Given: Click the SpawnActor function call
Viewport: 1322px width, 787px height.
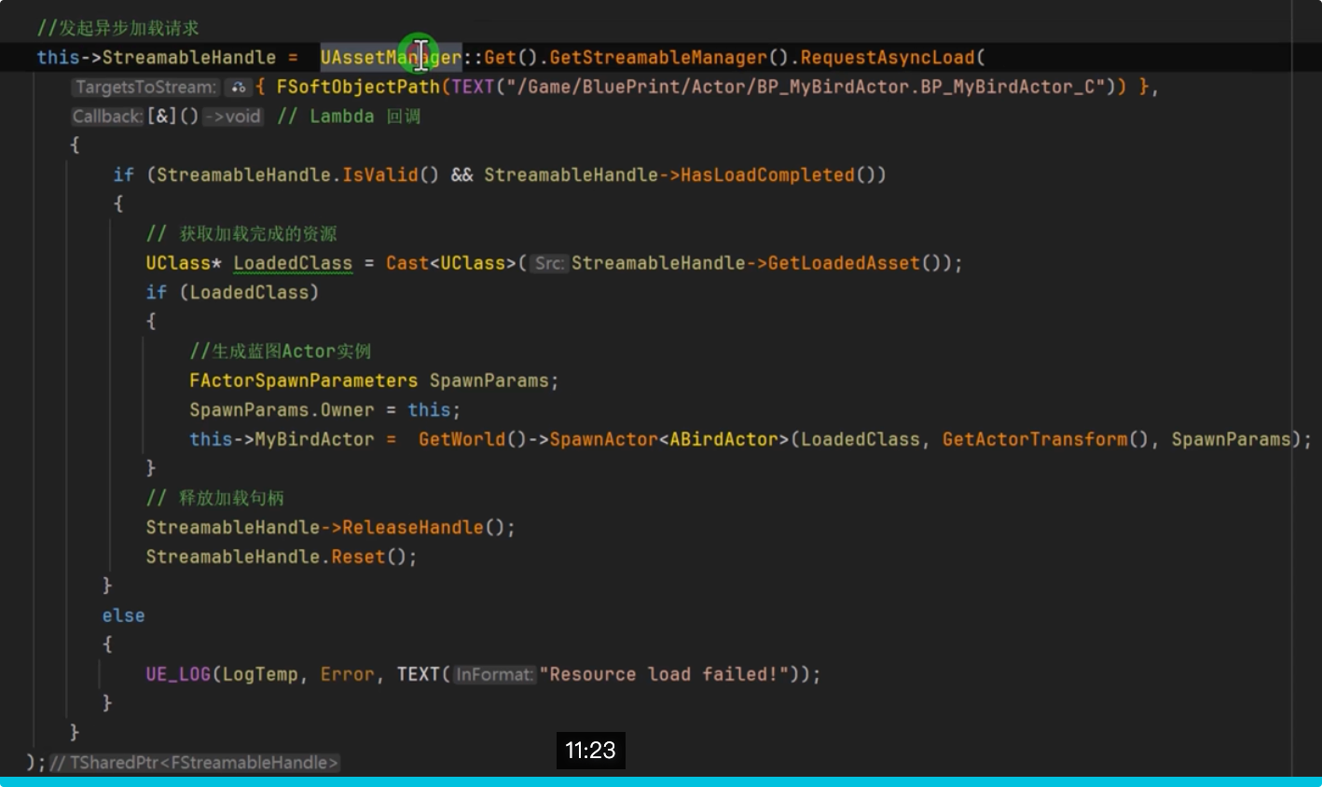Looking at the screenshot, I should coord(603,439).
